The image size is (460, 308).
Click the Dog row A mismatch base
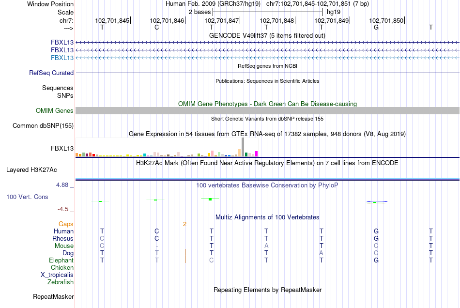click(321, 253)
